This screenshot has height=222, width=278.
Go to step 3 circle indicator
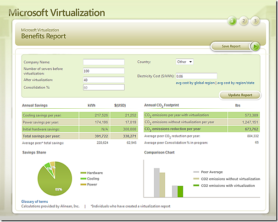click(255, 21)
